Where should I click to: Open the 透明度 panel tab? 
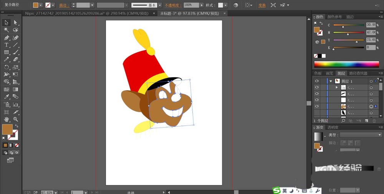point(333,128)
